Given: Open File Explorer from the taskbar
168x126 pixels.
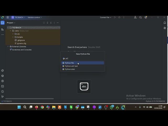Looking at the screenshot, I should pyautogui.click(x=54, y=107).
